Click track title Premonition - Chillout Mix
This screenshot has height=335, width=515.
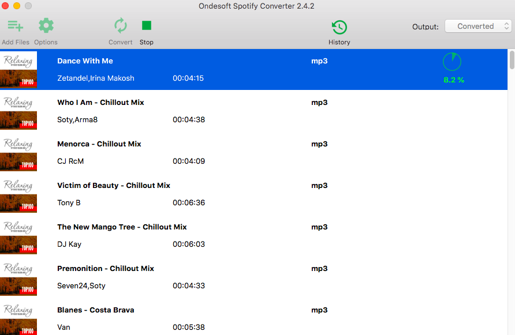(106, 268)
